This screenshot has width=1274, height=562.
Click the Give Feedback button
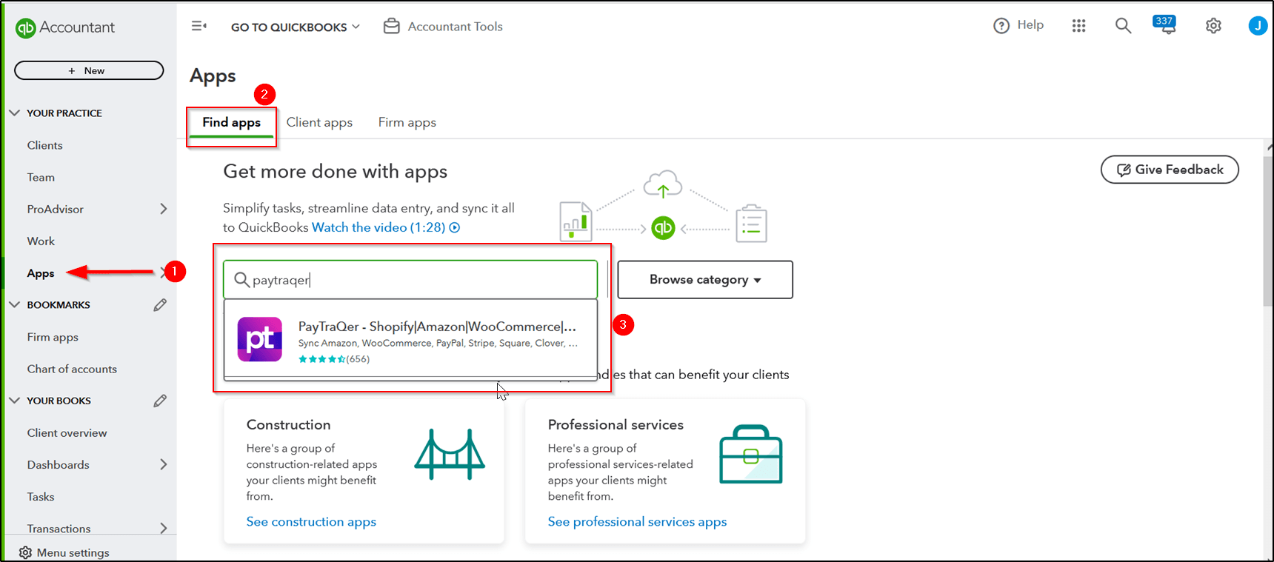click(1170, 170)
